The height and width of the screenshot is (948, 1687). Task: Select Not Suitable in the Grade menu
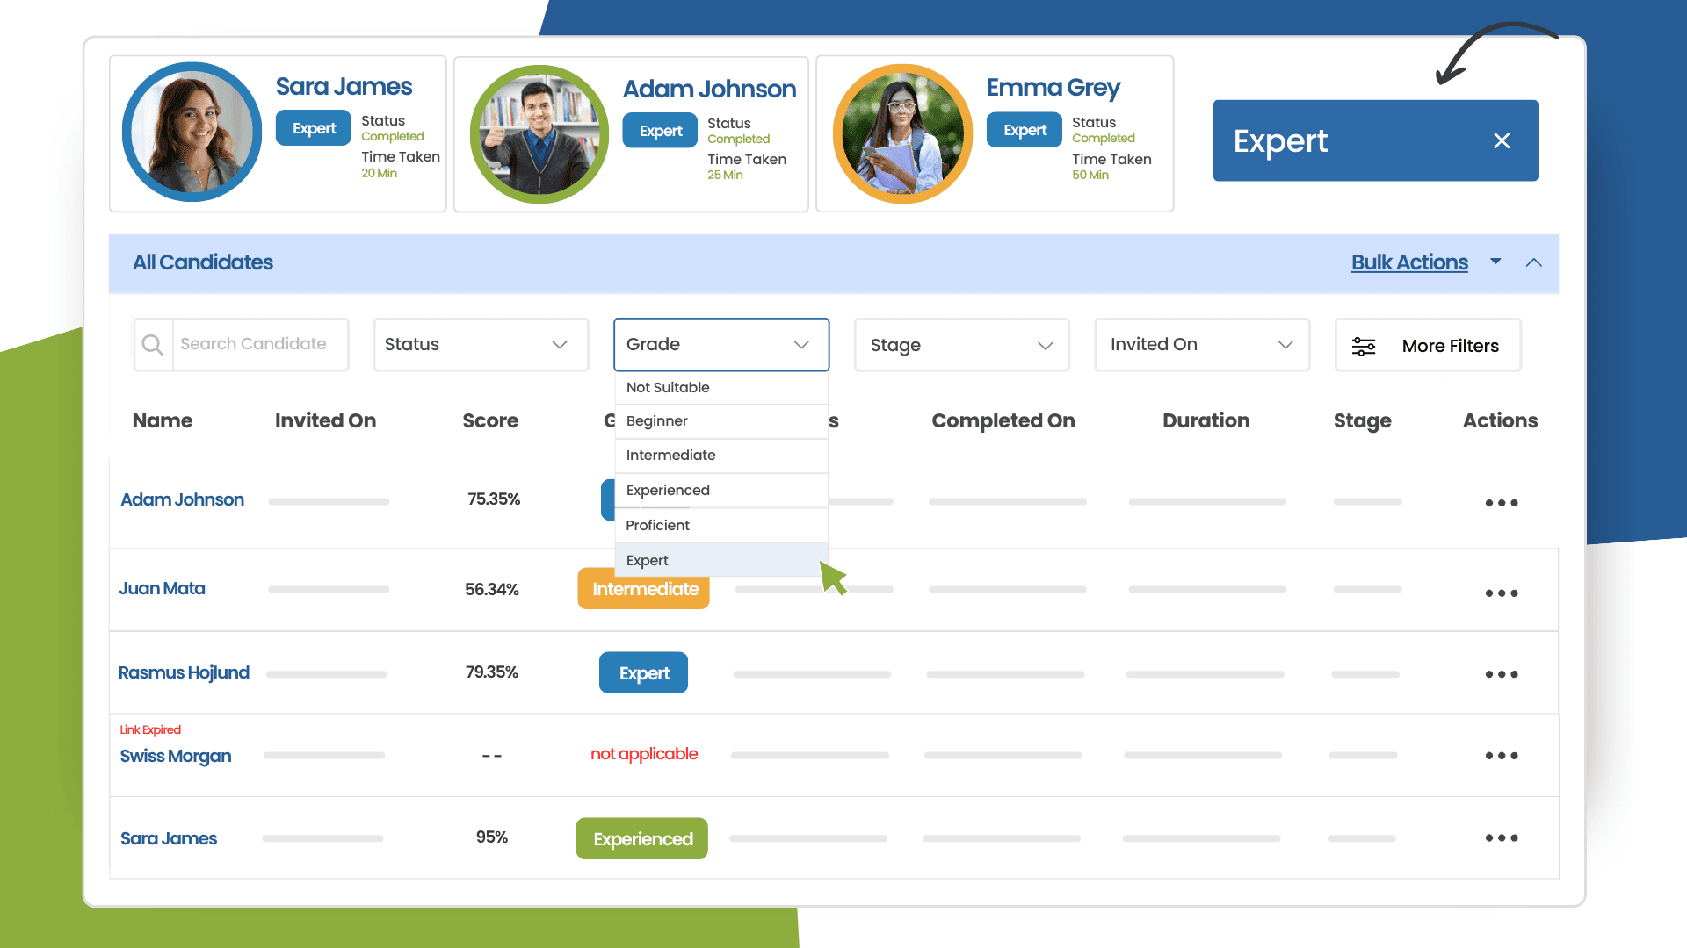pos(668,387)
